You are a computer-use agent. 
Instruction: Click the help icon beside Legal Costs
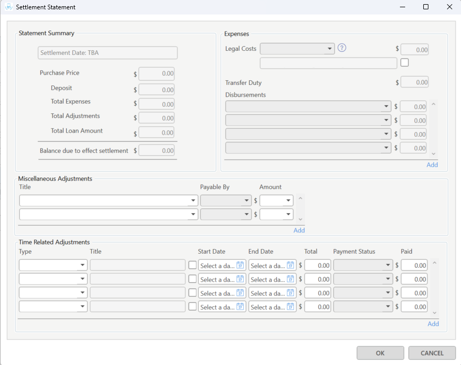(x=341, y=48)
